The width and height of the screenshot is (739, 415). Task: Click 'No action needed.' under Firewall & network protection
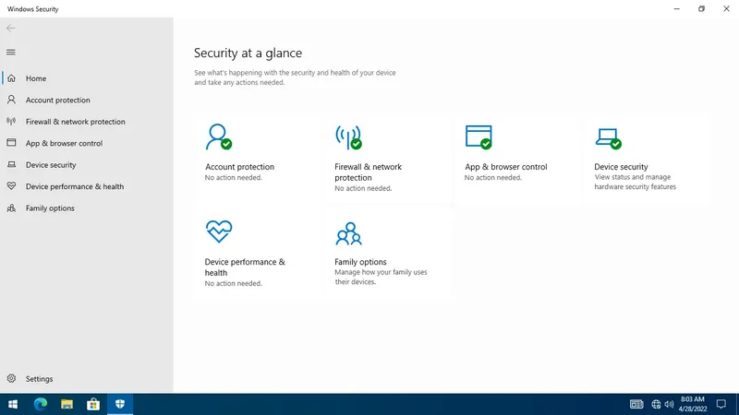(x=363, y=188)
